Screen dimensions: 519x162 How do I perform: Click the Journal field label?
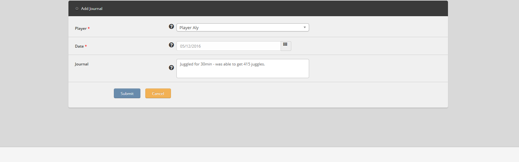81,64
